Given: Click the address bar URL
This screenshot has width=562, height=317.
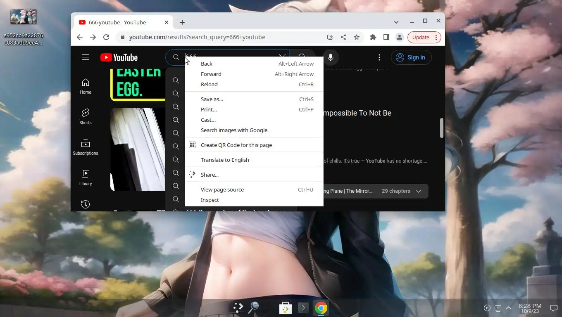Looking at the screenshot, I should pyautogui.click(x=197, y=37).
